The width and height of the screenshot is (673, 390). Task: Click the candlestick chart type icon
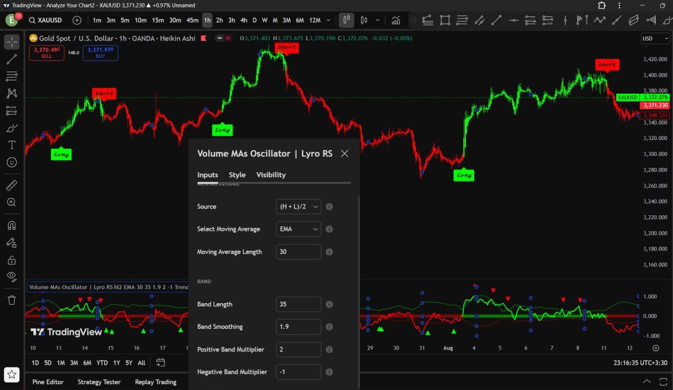pyautogui.click(x=363, y=20)
